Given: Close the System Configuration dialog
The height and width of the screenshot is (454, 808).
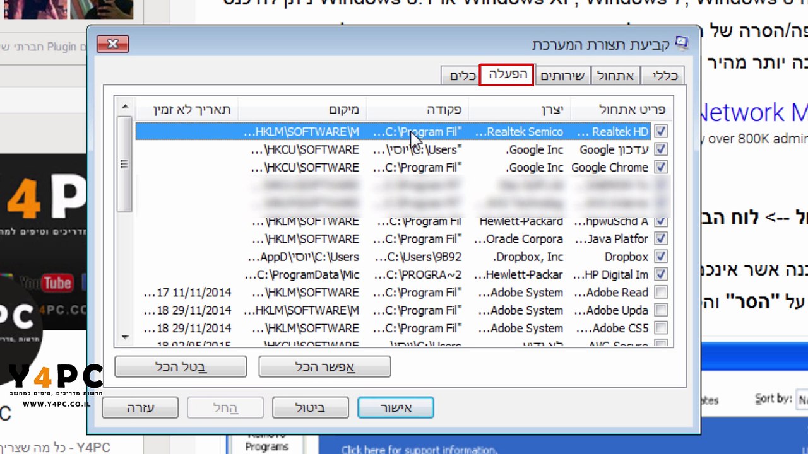Looking at the screenshot, I should 112,44.
